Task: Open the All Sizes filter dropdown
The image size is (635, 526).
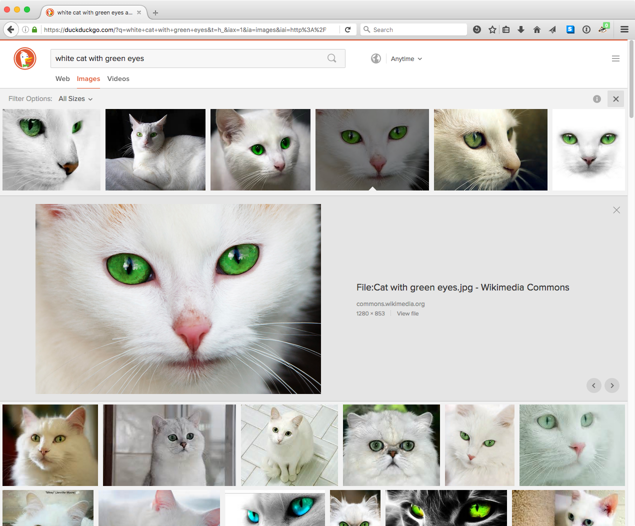Action: pos(75,99)
